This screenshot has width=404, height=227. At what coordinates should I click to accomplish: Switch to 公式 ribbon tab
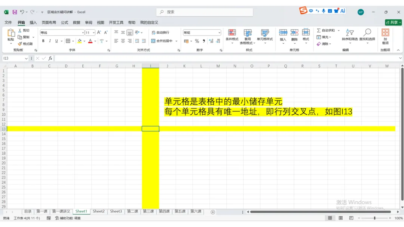[64, 23]
